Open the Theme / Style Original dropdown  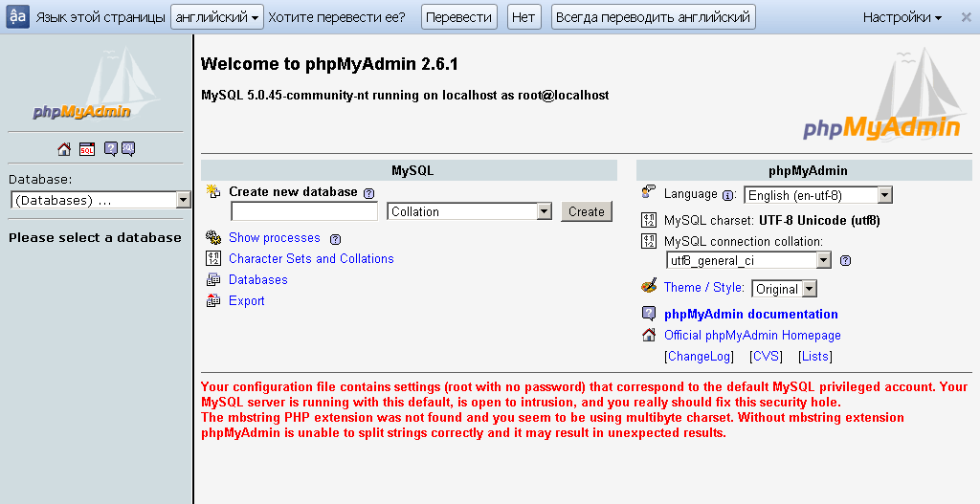[785, 289]
